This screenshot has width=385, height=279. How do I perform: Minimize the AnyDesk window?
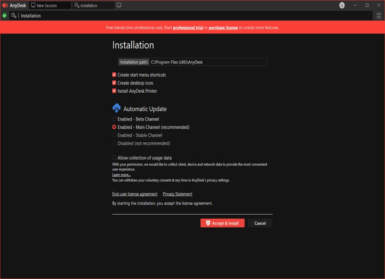355,5
